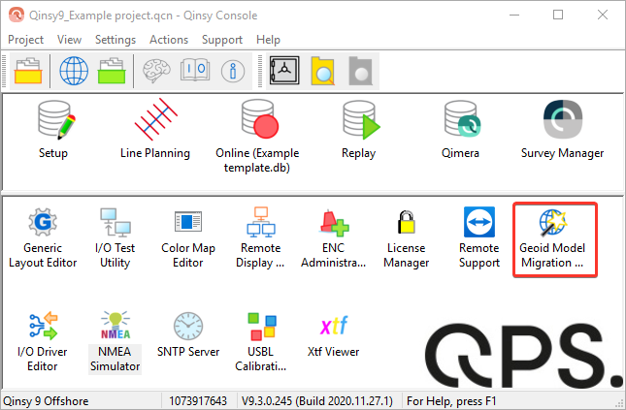The width and height of the screenshot is (626, 410).
Task: Open the Setup database icon
Action: [53, 130]
